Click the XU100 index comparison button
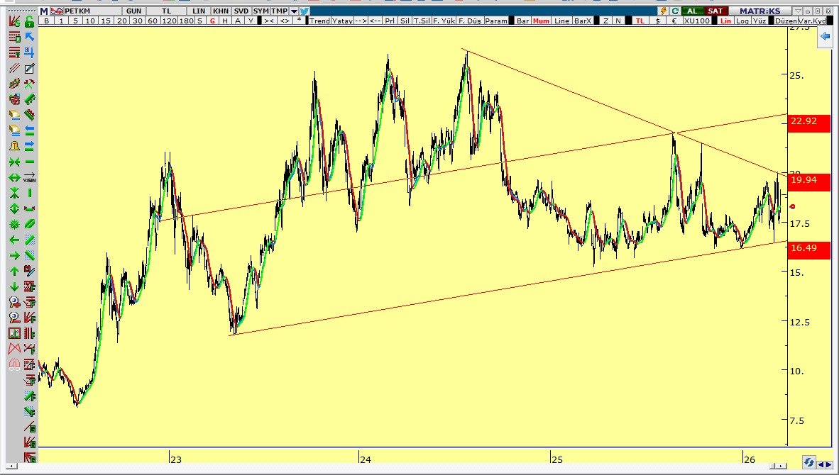Viewport: 839px width, 475px height. point(697,21)
